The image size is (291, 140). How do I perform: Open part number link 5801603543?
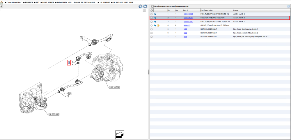(x=188, y=22)
